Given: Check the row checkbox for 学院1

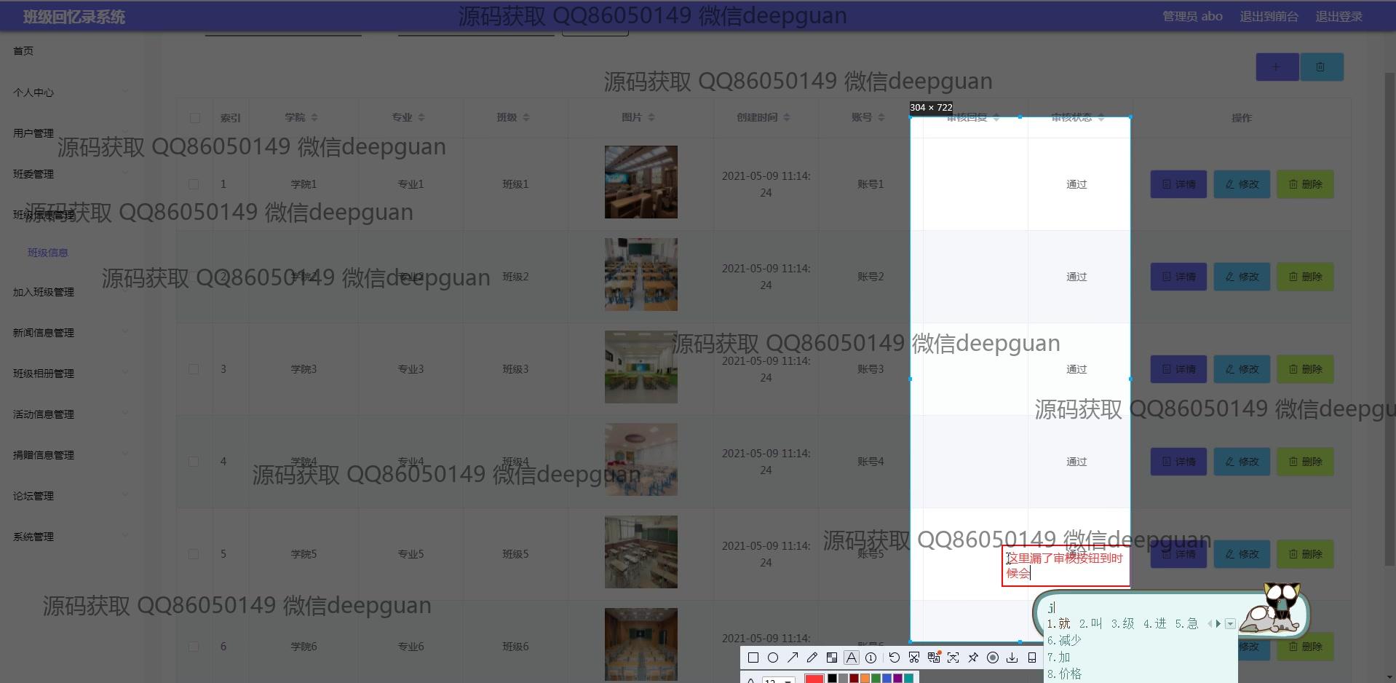Looking at the screenshot, I should coord(194,185).
